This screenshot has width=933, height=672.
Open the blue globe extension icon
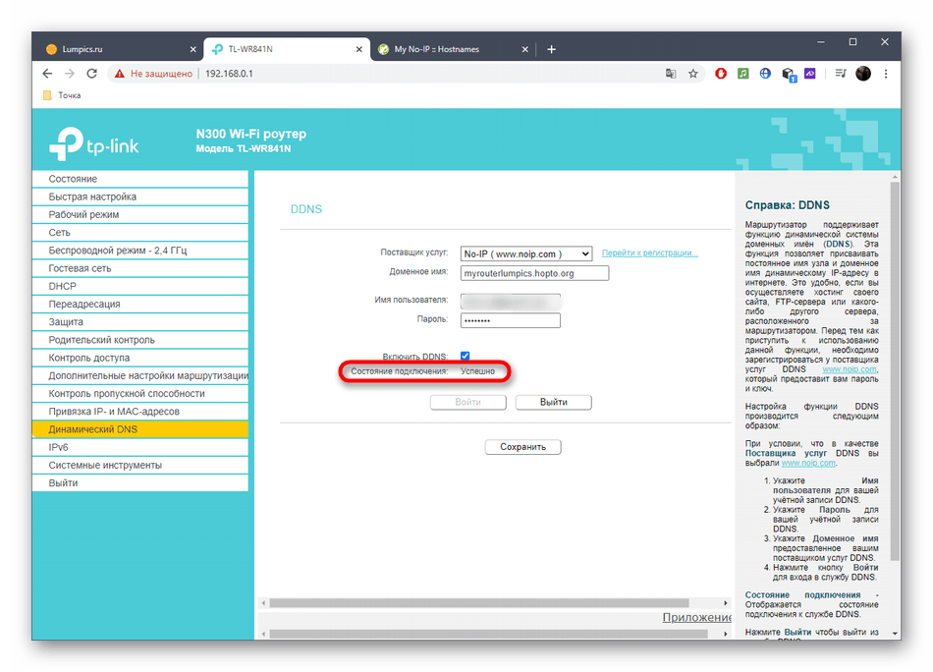coord(766,74)
